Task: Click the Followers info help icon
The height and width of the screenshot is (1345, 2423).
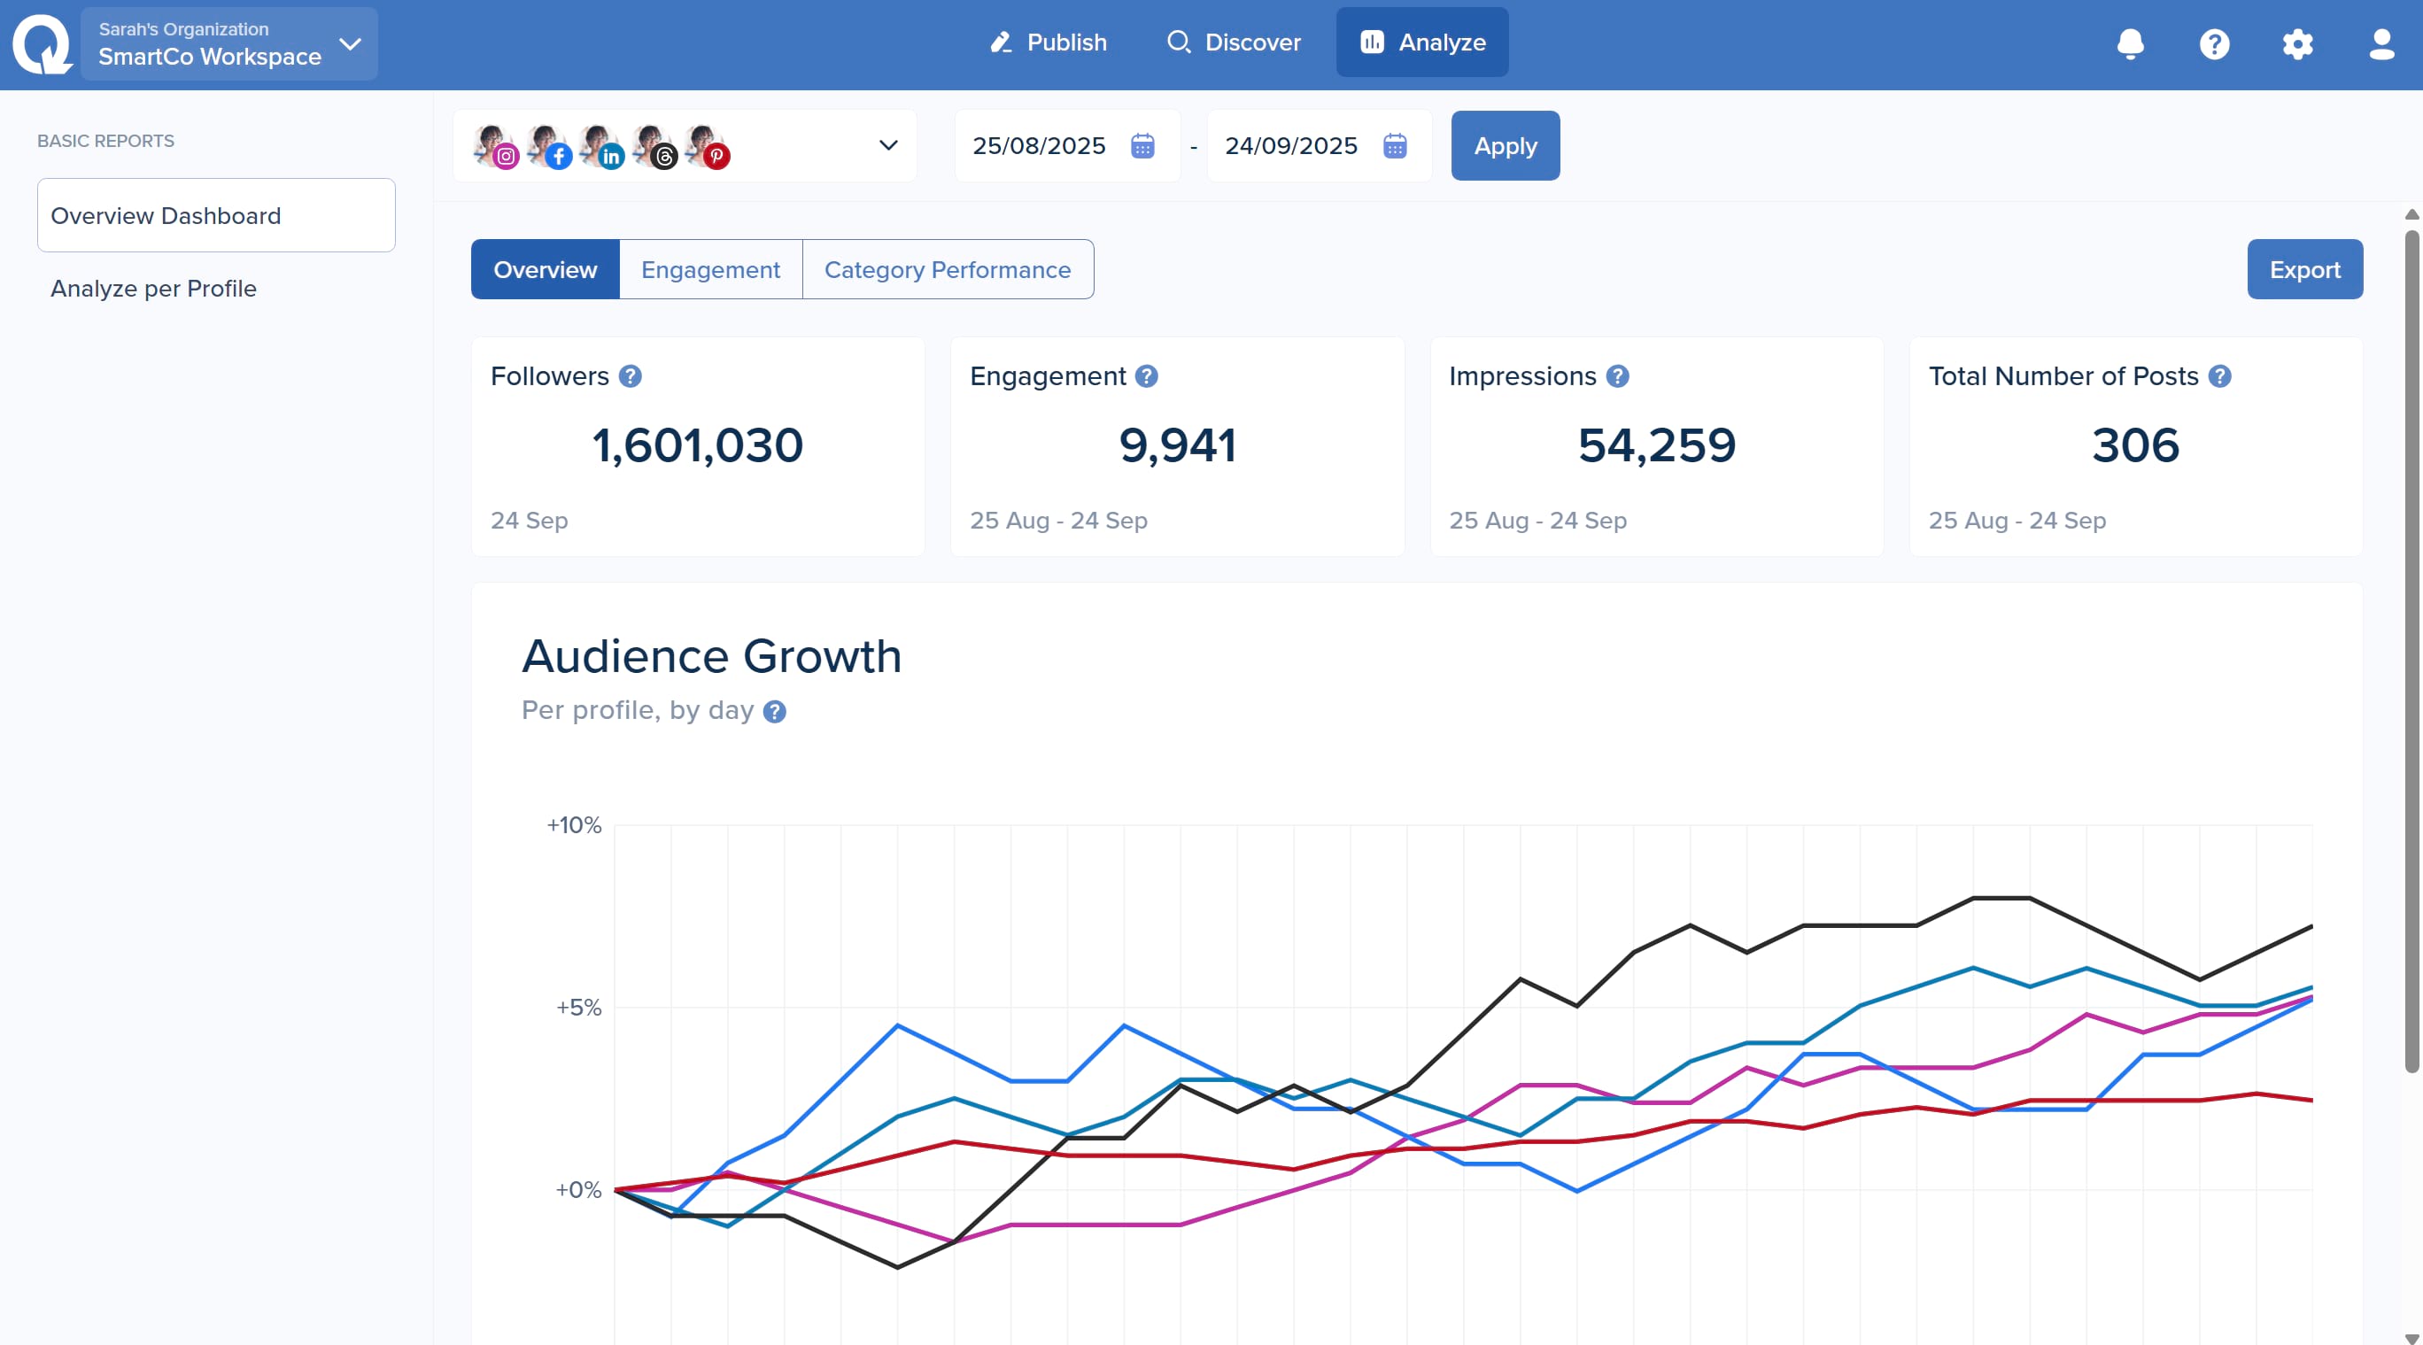Action: 631,376
